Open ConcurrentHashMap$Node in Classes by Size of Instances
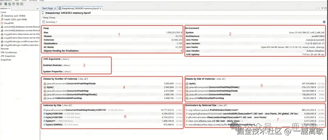The width and height of the screenshot is (328, 140). [214, 91]
